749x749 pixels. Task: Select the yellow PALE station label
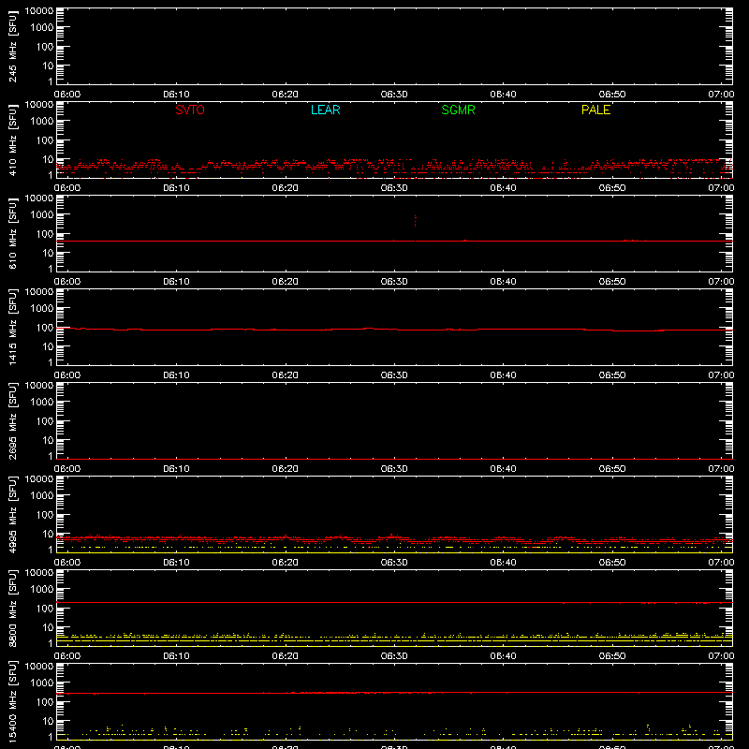(x=595, y=110)
